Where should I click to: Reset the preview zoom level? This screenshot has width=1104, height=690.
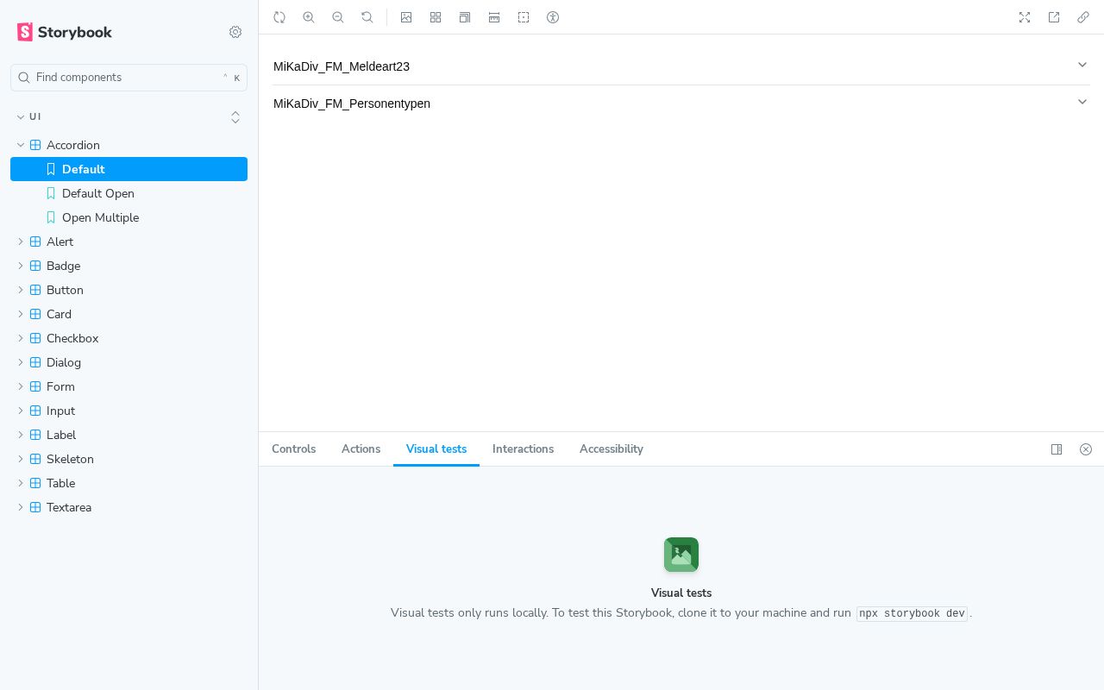click(x=367, y=17)
